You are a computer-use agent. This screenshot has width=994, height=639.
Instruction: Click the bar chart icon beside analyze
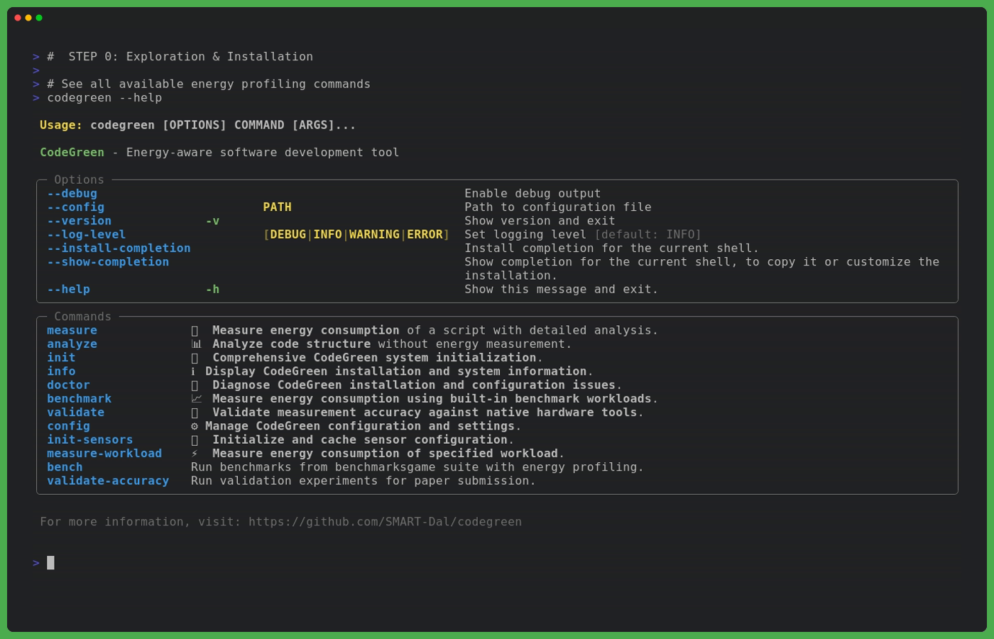(195, 344)
